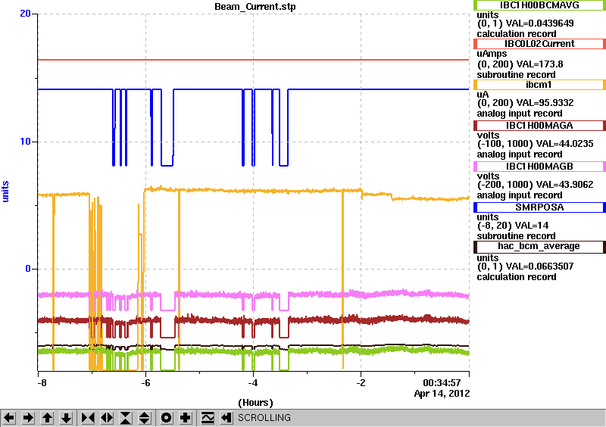Pan the plot down with the down arrow
The width and height of the screenshot is (606, 427).
point(66,418)
